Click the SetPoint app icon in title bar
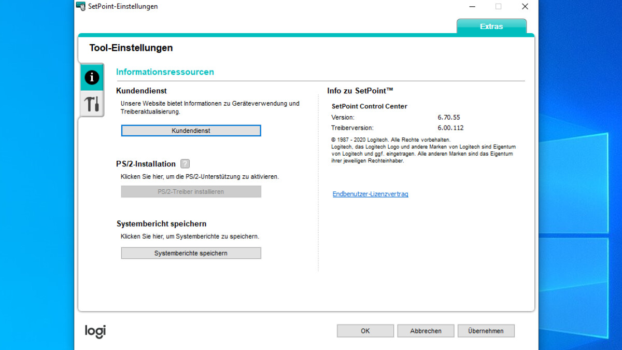This screenshot has width=622, height=350. [x=80, y=6]
